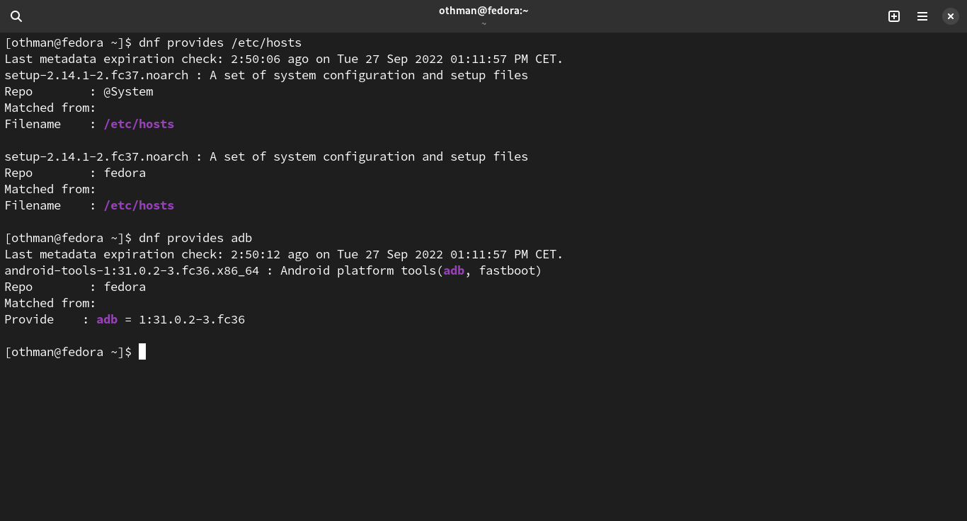Click the '2:50:06 ago' metadata timestamp

[270, 59]
